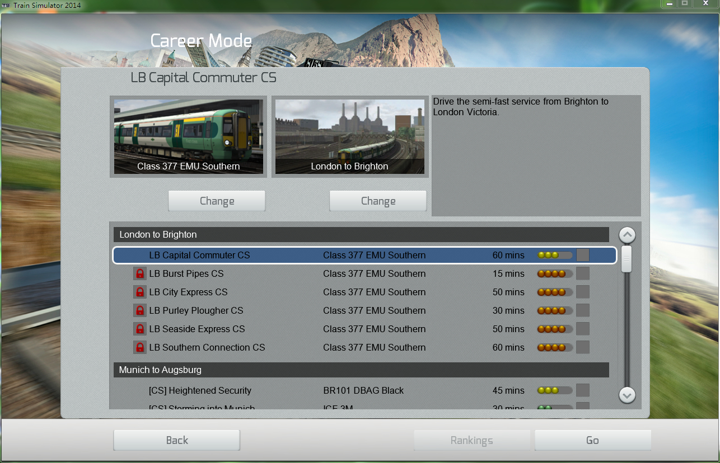Viewport: 720px width, 463px height.
Task: Select LB City Express CS scenario
Action: click(x=361, y=292)
